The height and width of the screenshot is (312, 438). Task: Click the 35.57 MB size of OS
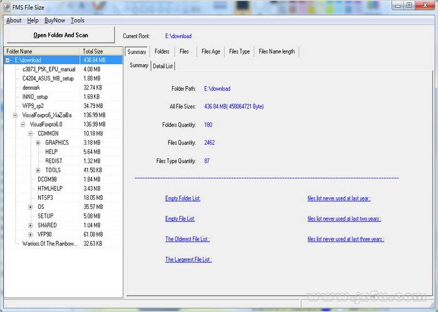pos(93,207)
